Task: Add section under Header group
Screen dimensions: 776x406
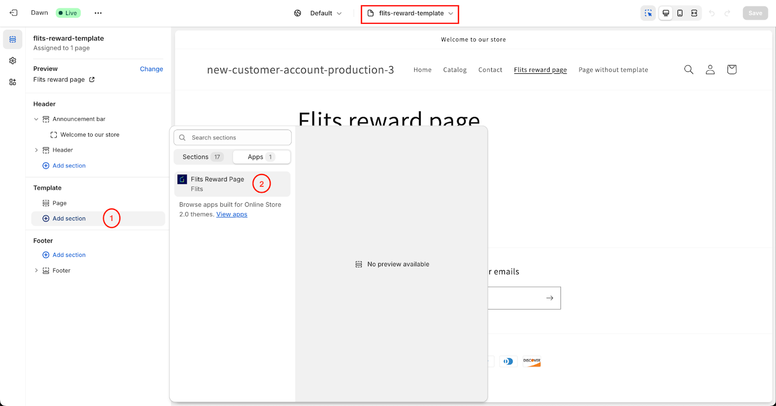Action: 64,166
